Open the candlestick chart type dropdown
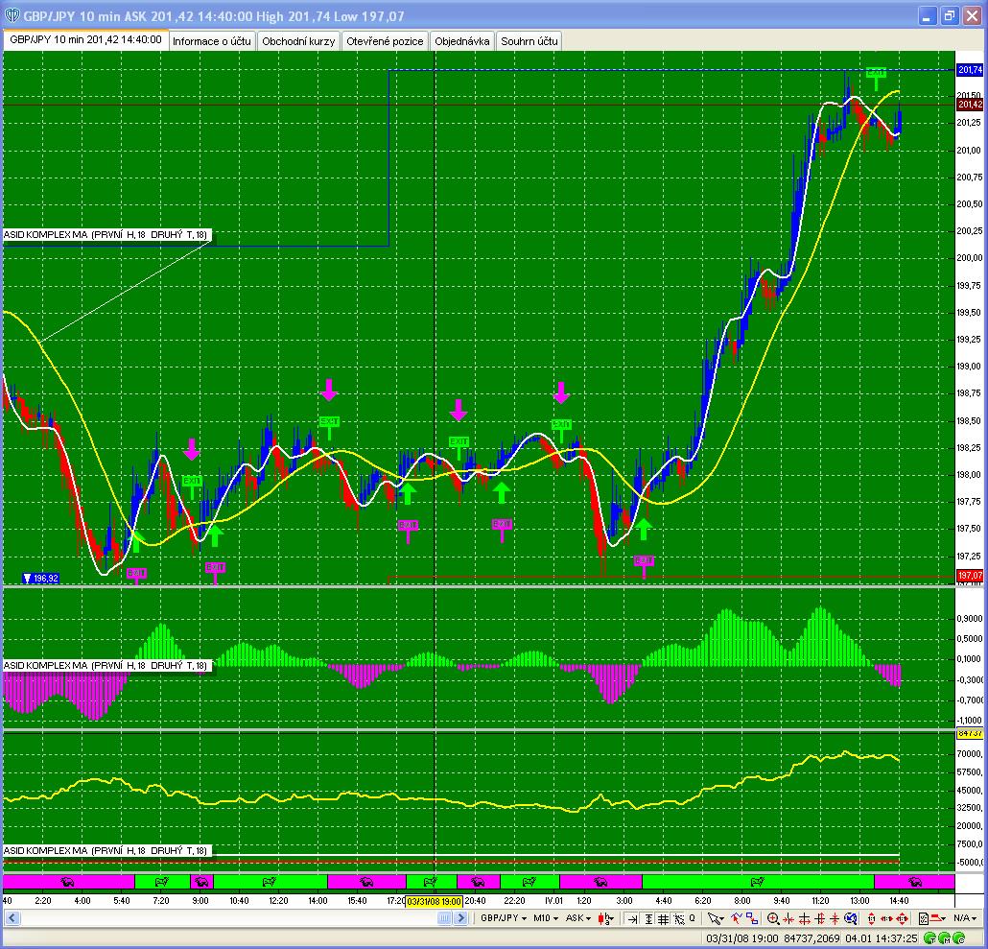The width and height of the screenshot is (988, 949). tap(605, 918)
